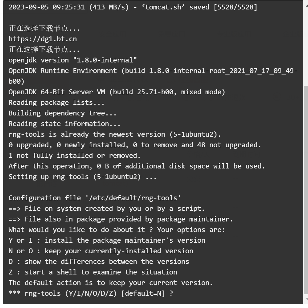Click the 'tomcat.sh' saved line
This screenshot has width=308, height=308.
pyautogui.click(x=133, y=7)
